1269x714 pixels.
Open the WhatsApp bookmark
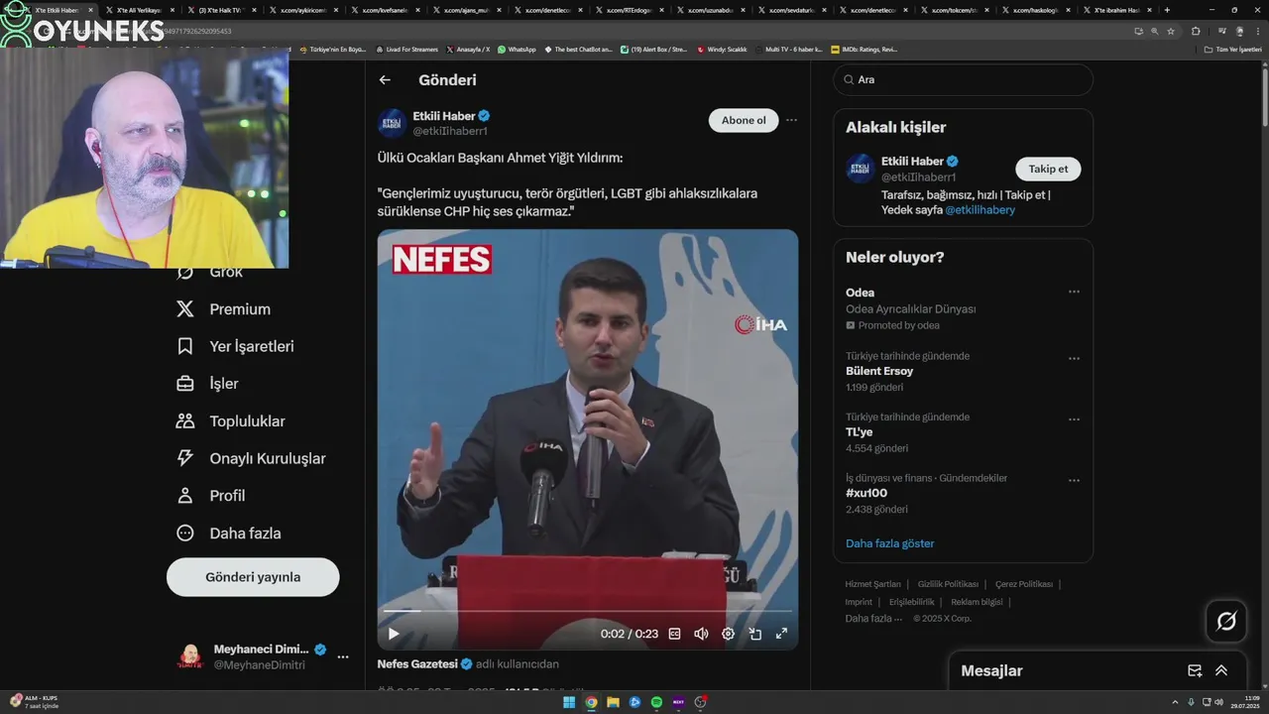[517, 49]
